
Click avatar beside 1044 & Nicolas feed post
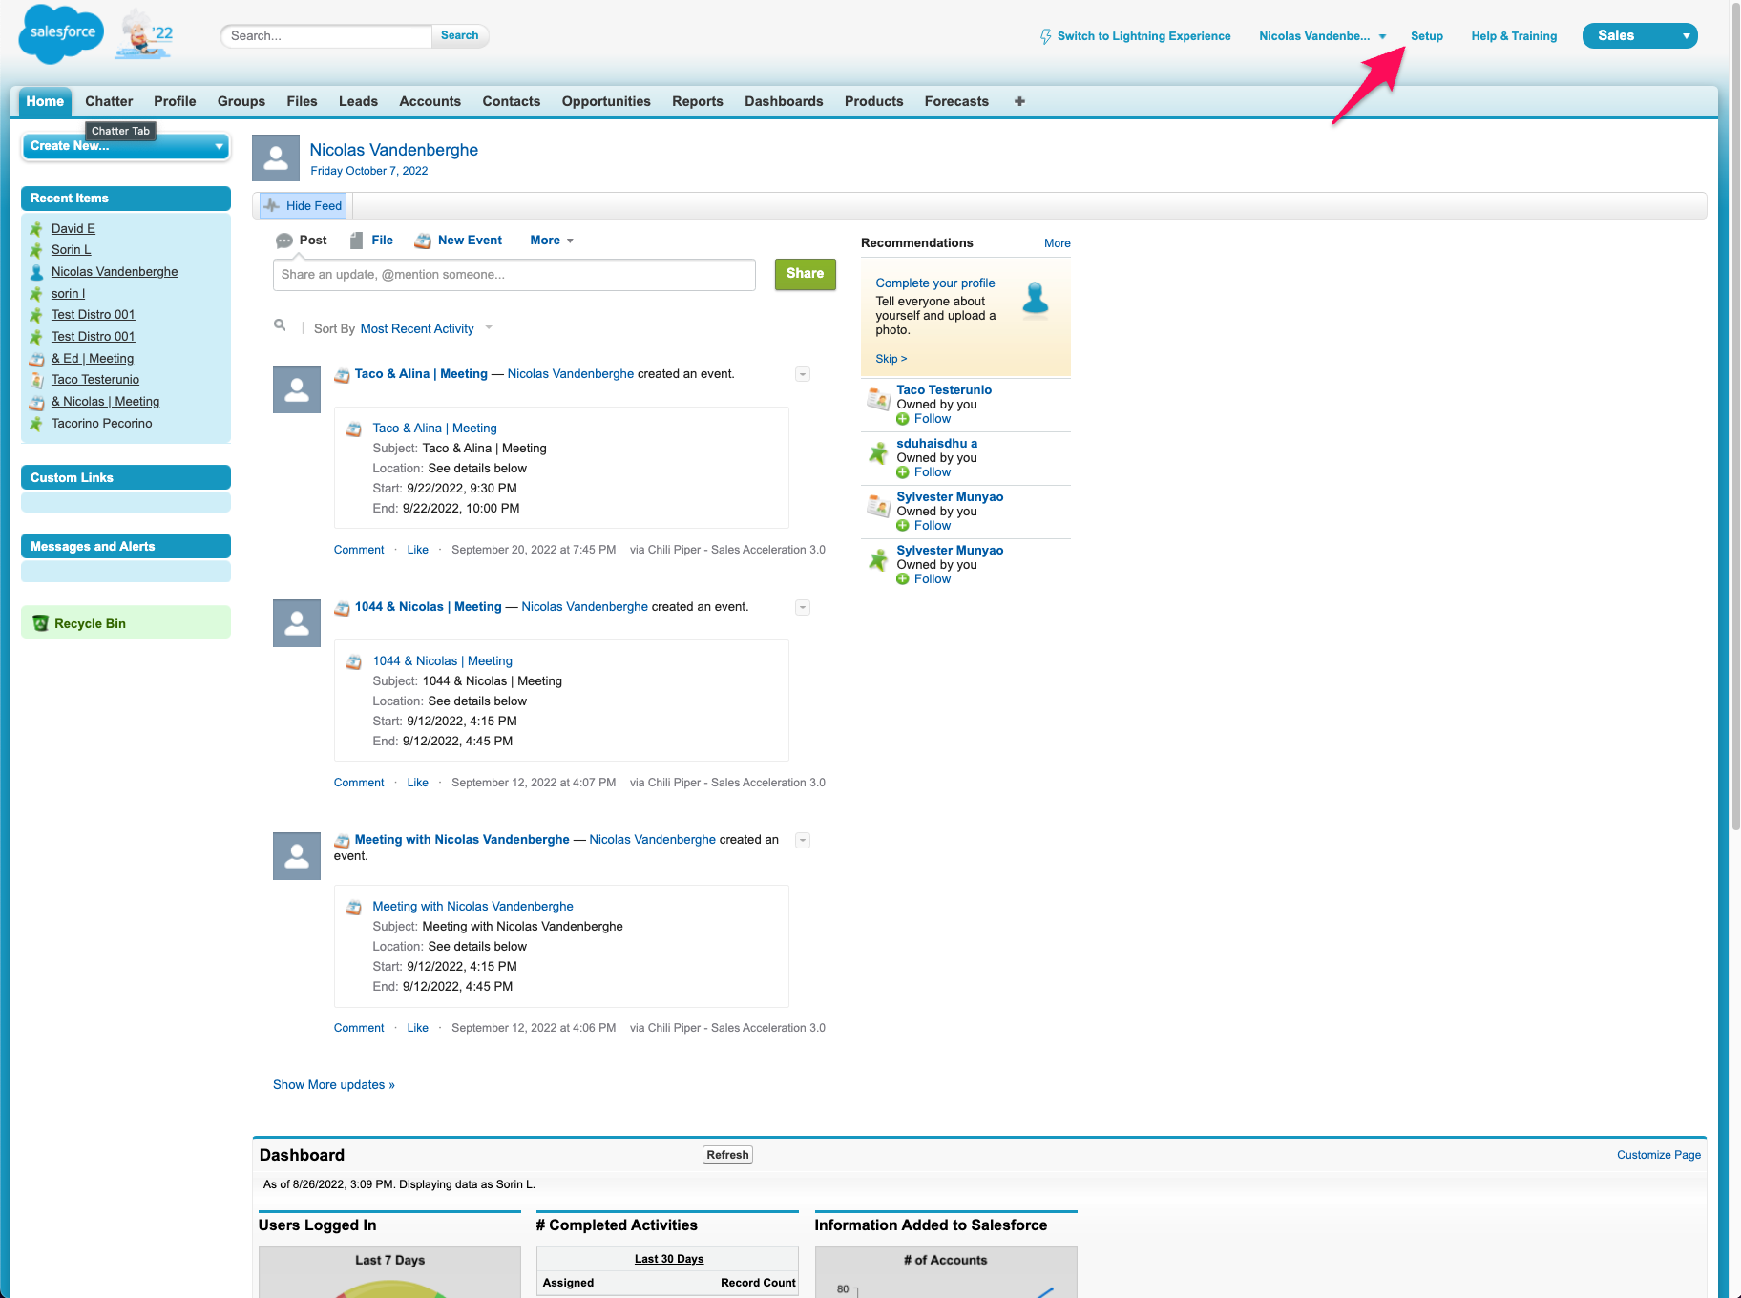coord(297,623)
